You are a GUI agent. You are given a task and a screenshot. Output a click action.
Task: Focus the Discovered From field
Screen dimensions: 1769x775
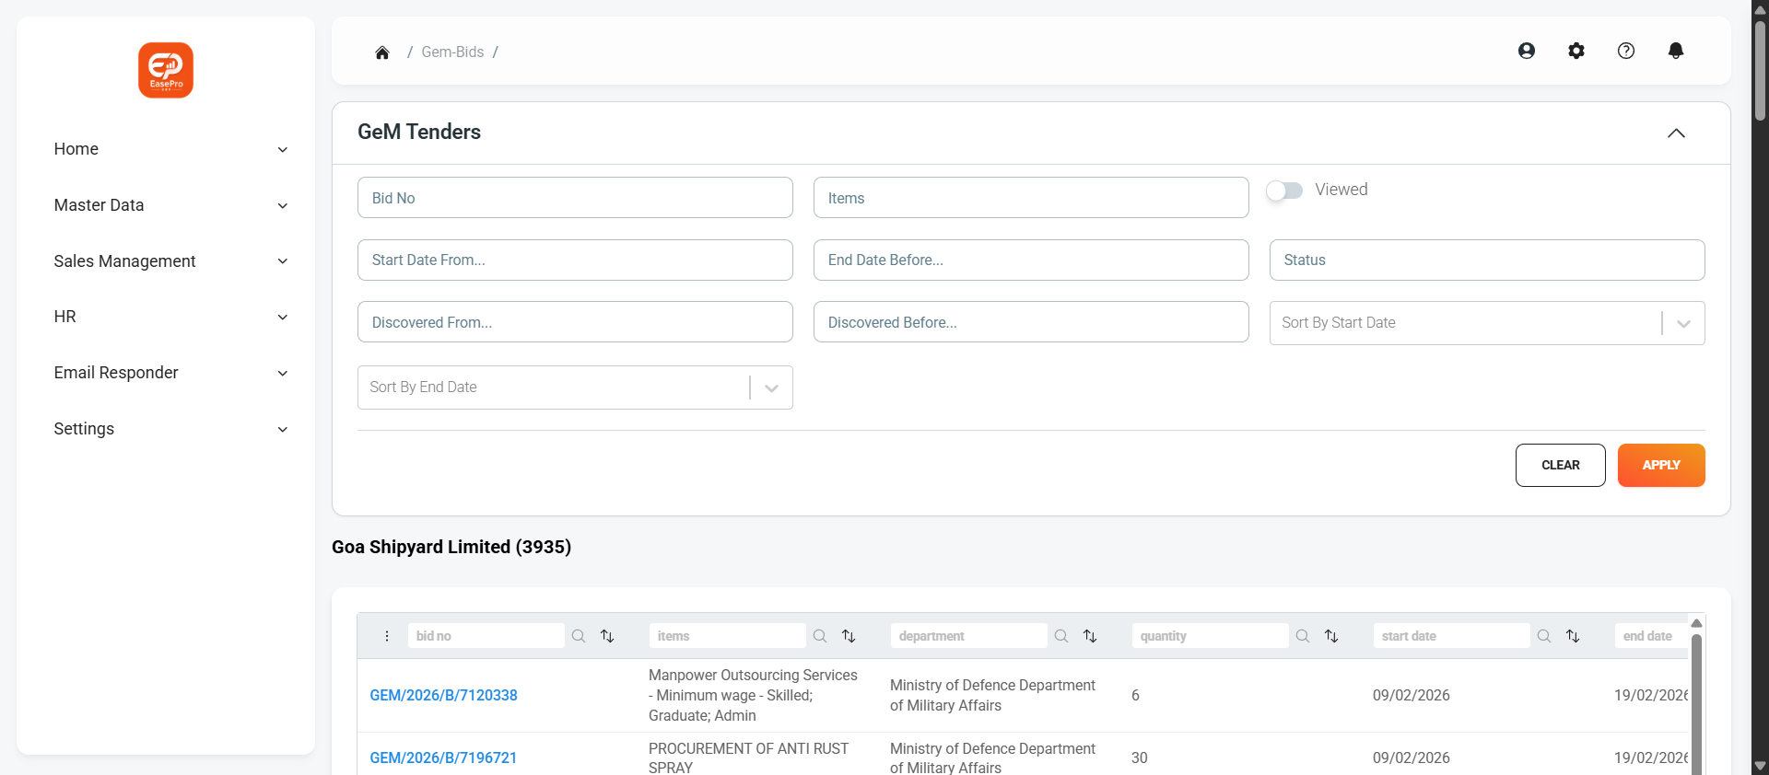pyautogui.click(x=575, y=322)
